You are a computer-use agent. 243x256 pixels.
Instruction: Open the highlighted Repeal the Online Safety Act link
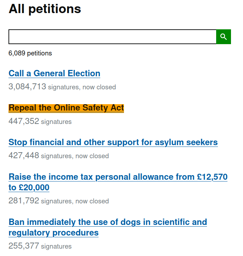pyautogui.click(x=66, y=108)
